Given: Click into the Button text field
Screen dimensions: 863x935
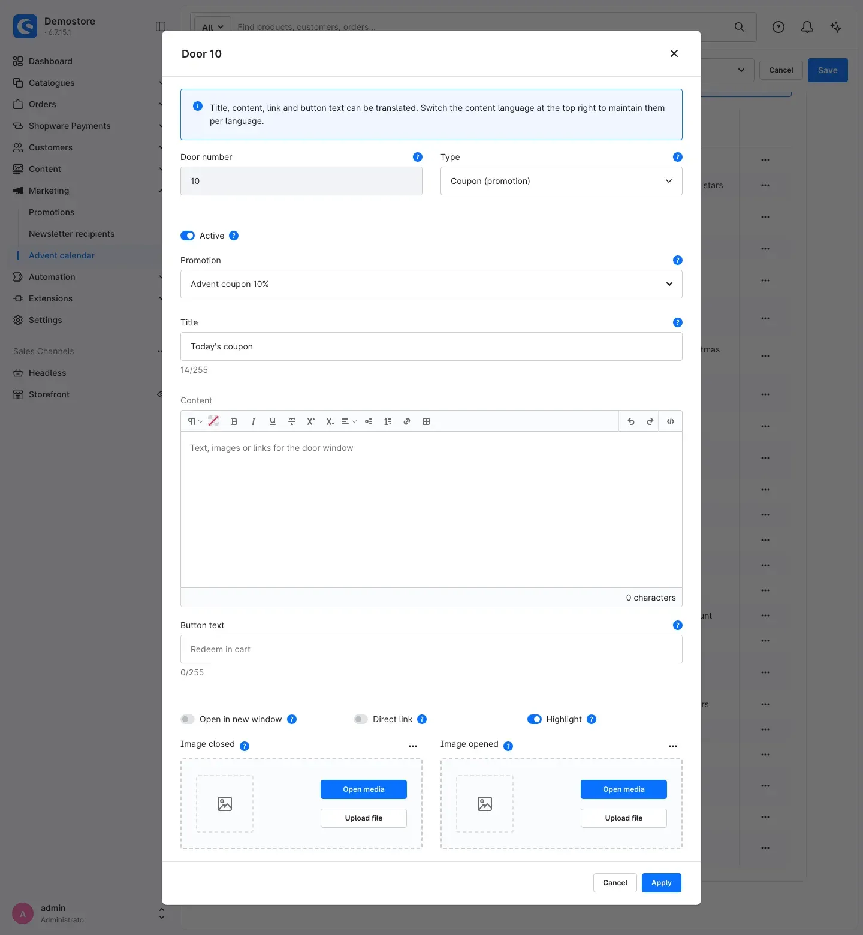Looking at the screenshot, I should click(x=431, y=649).
